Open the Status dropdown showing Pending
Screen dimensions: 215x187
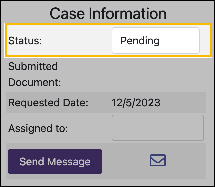[x=155, y=41]
